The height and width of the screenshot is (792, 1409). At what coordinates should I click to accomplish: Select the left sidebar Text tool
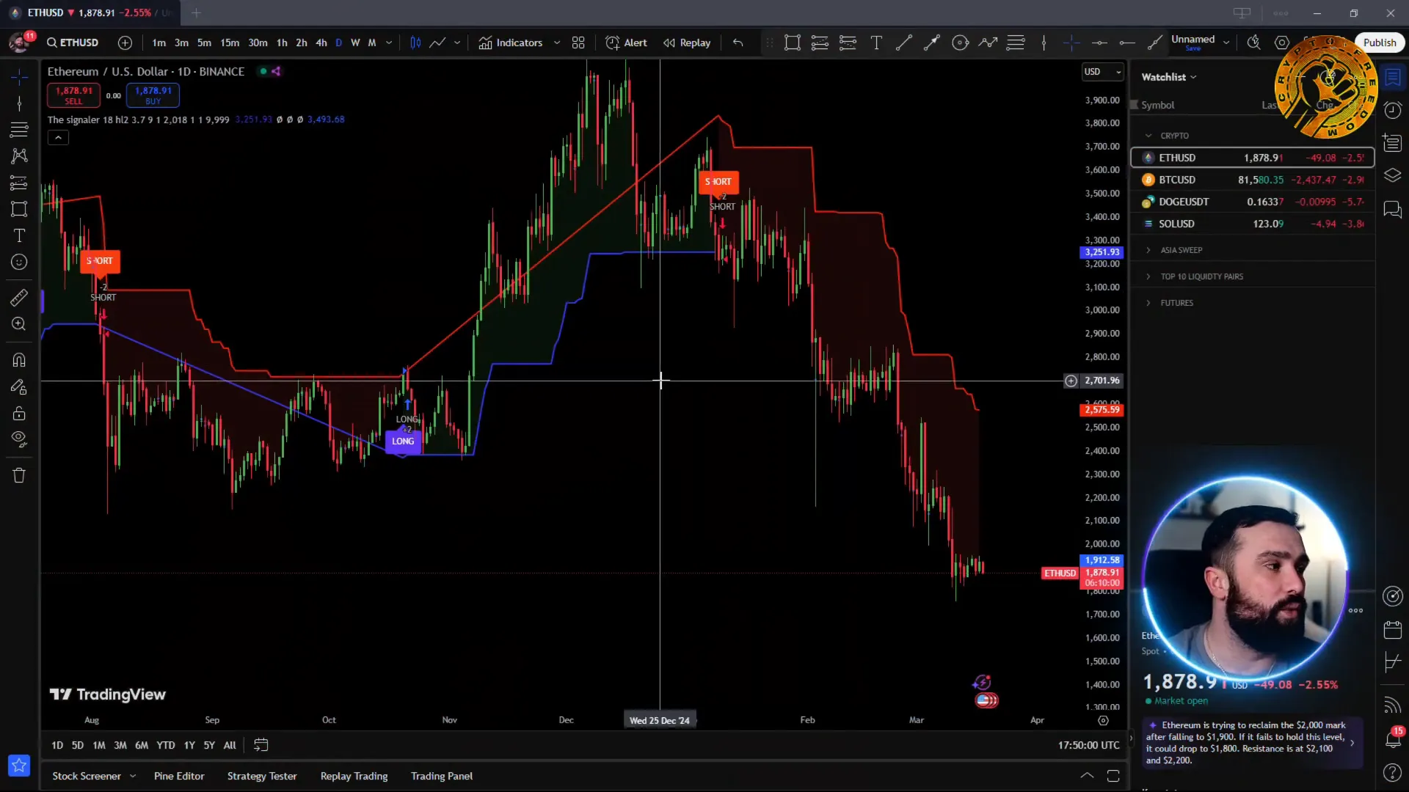click(x=19, y=235)
